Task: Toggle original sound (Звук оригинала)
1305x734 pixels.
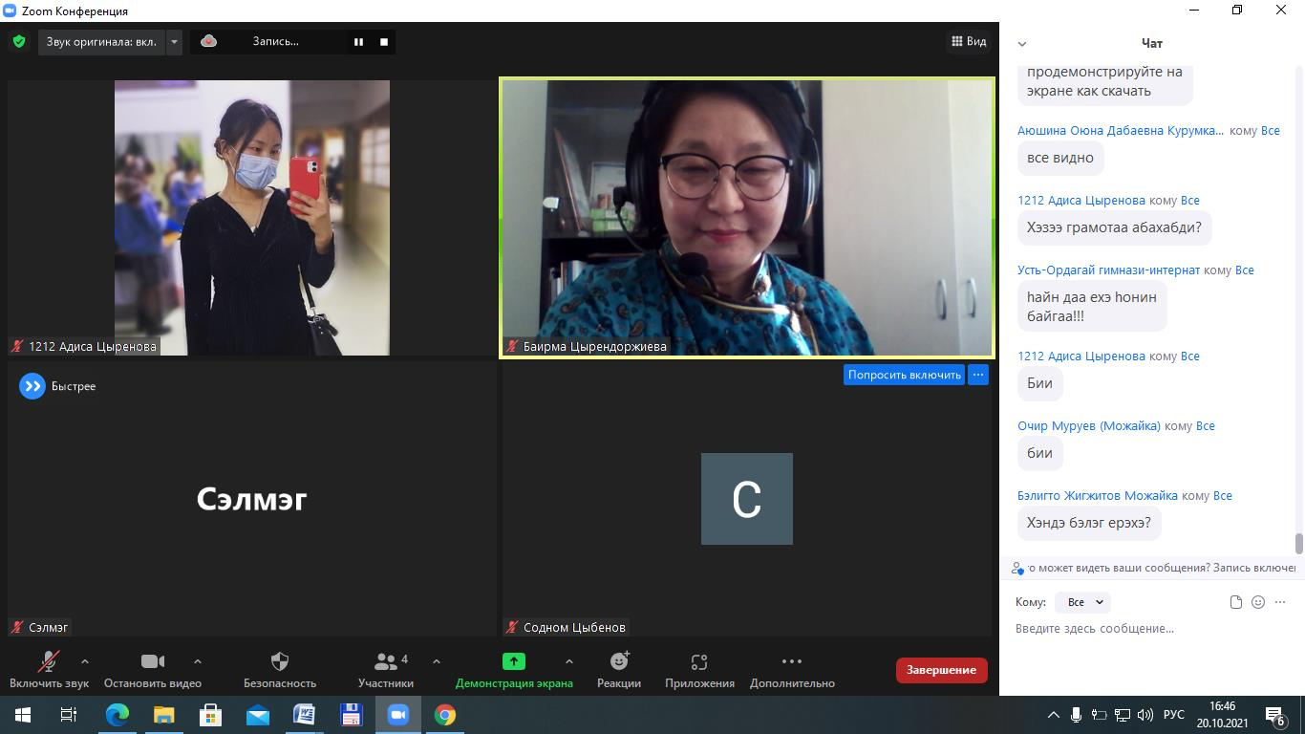Action: 101,41
